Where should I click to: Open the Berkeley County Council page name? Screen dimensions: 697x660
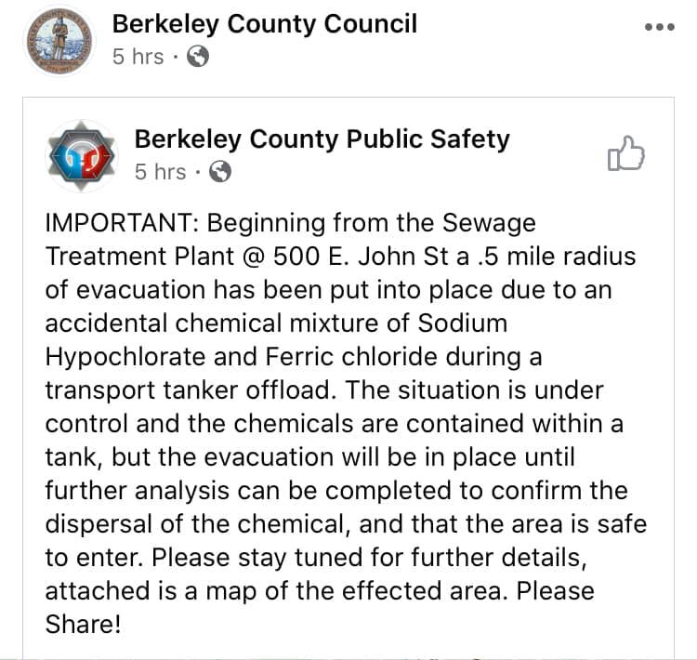tap(264, 23)
